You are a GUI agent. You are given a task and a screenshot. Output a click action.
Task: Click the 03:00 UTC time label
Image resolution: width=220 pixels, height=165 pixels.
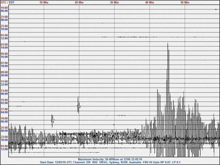(4, 45)
